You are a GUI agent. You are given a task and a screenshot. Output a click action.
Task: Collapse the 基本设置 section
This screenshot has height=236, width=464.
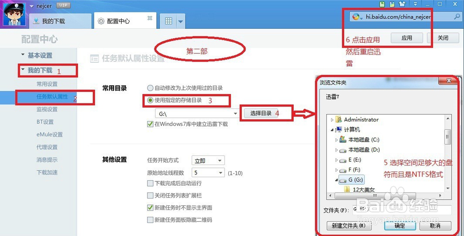23,55
